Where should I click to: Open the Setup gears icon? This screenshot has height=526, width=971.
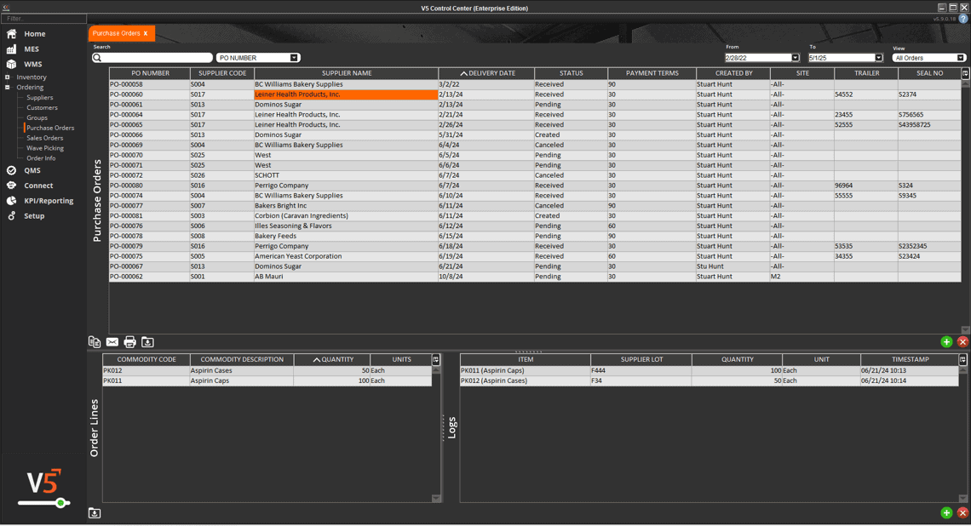[11, 216]
